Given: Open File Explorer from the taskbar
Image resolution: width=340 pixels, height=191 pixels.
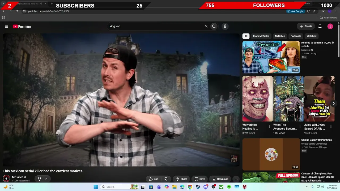Looking at the screenshot, I should pyautogui.click(x=174, y=187).
